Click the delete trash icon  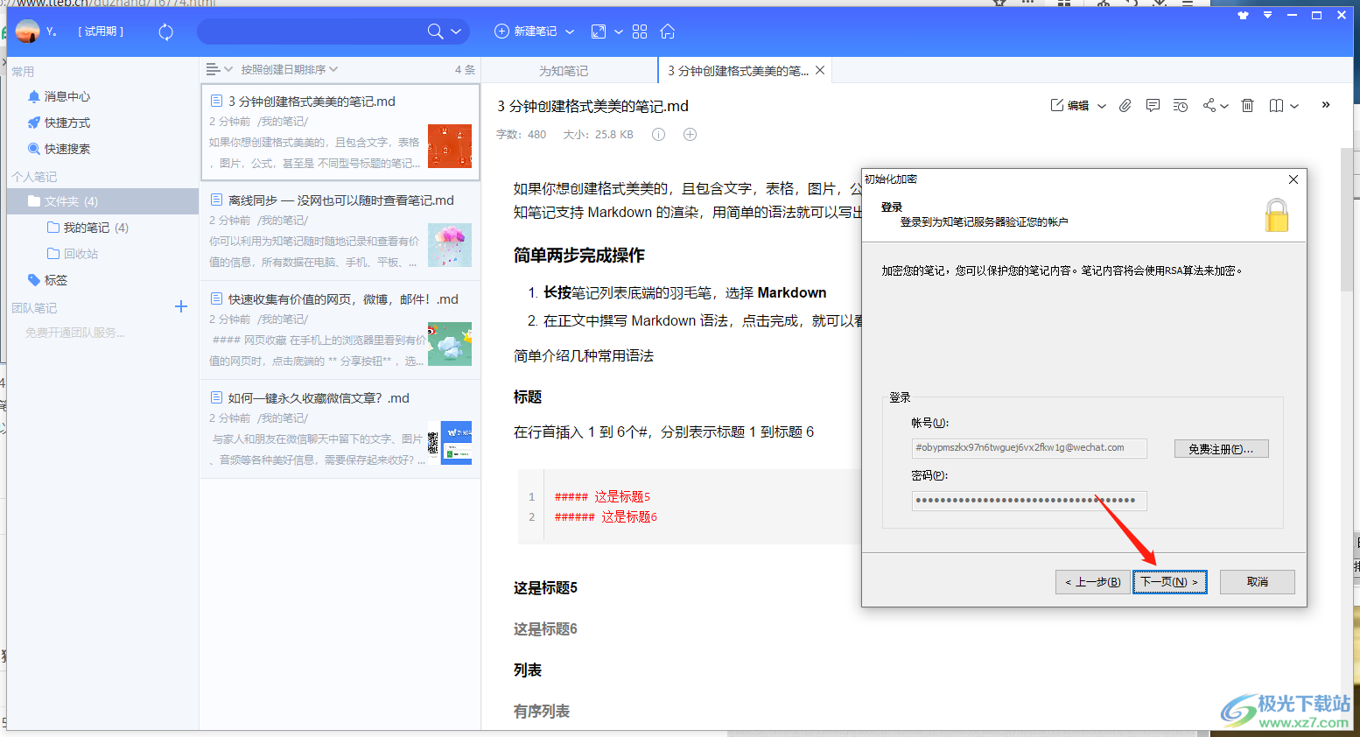[1248, 105]
